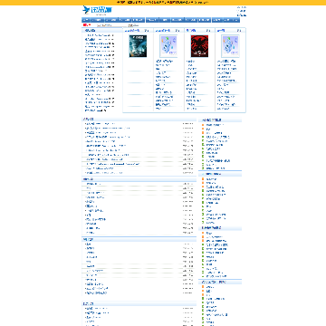Image resolution: width=326 pixels, height=326 pixels.
Task: Click the topmost link in the header's right corner
Action: point(242,7)
